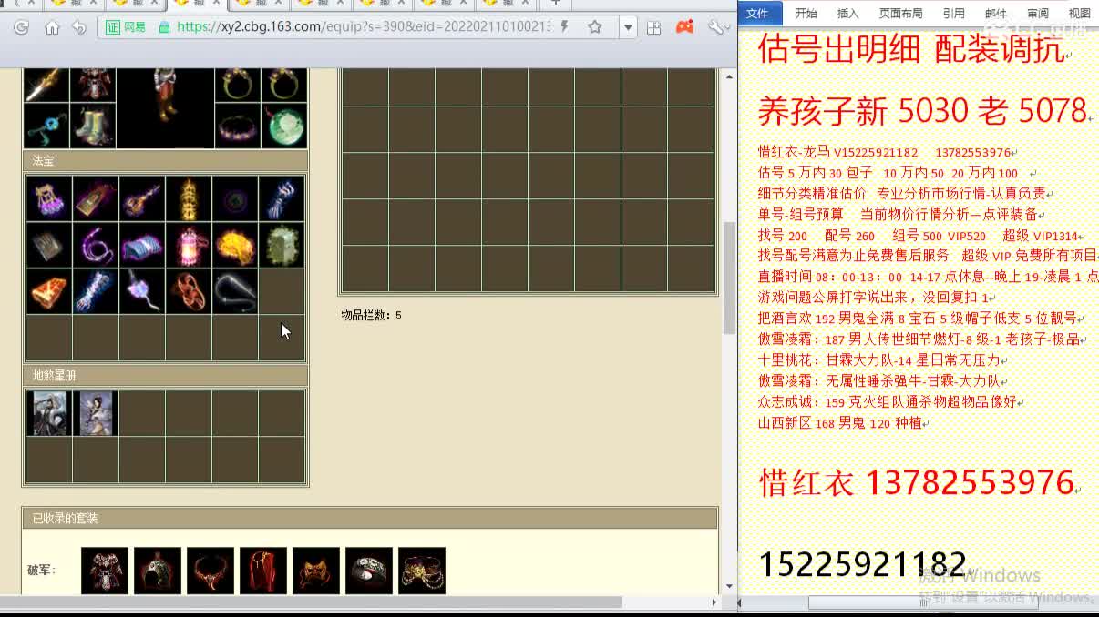1099x617 pixels.
Task: Click the 破军 set gold chain belt icon
Action: point(422,571)
